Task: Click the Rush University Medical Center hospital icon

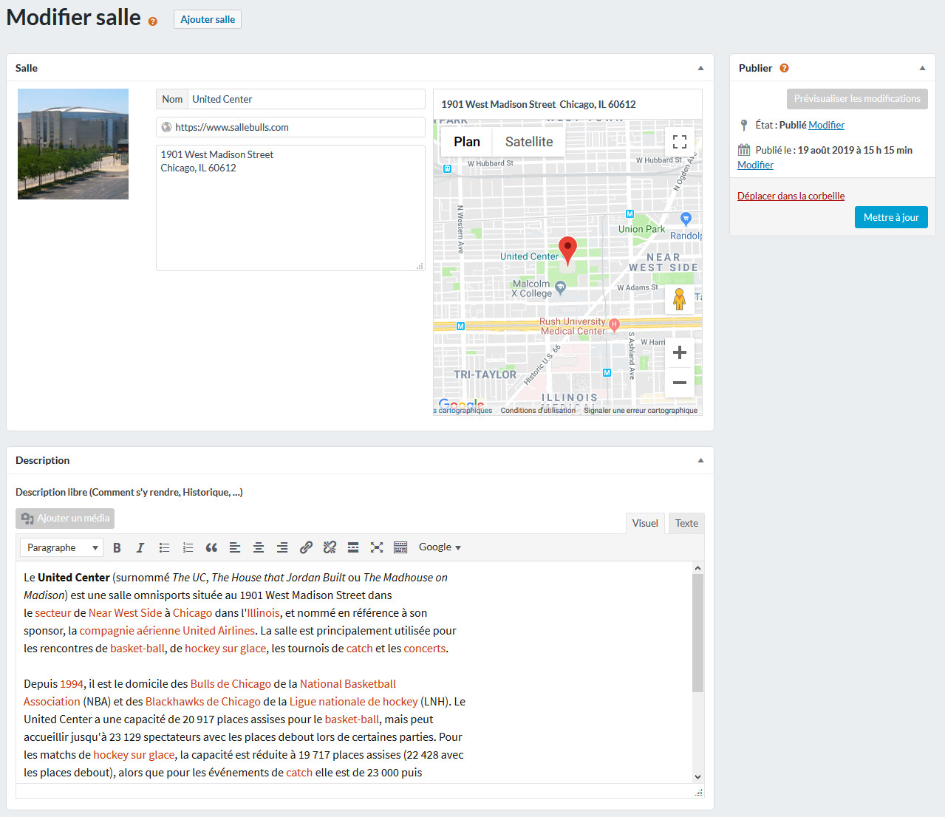Action: [614, 324]
